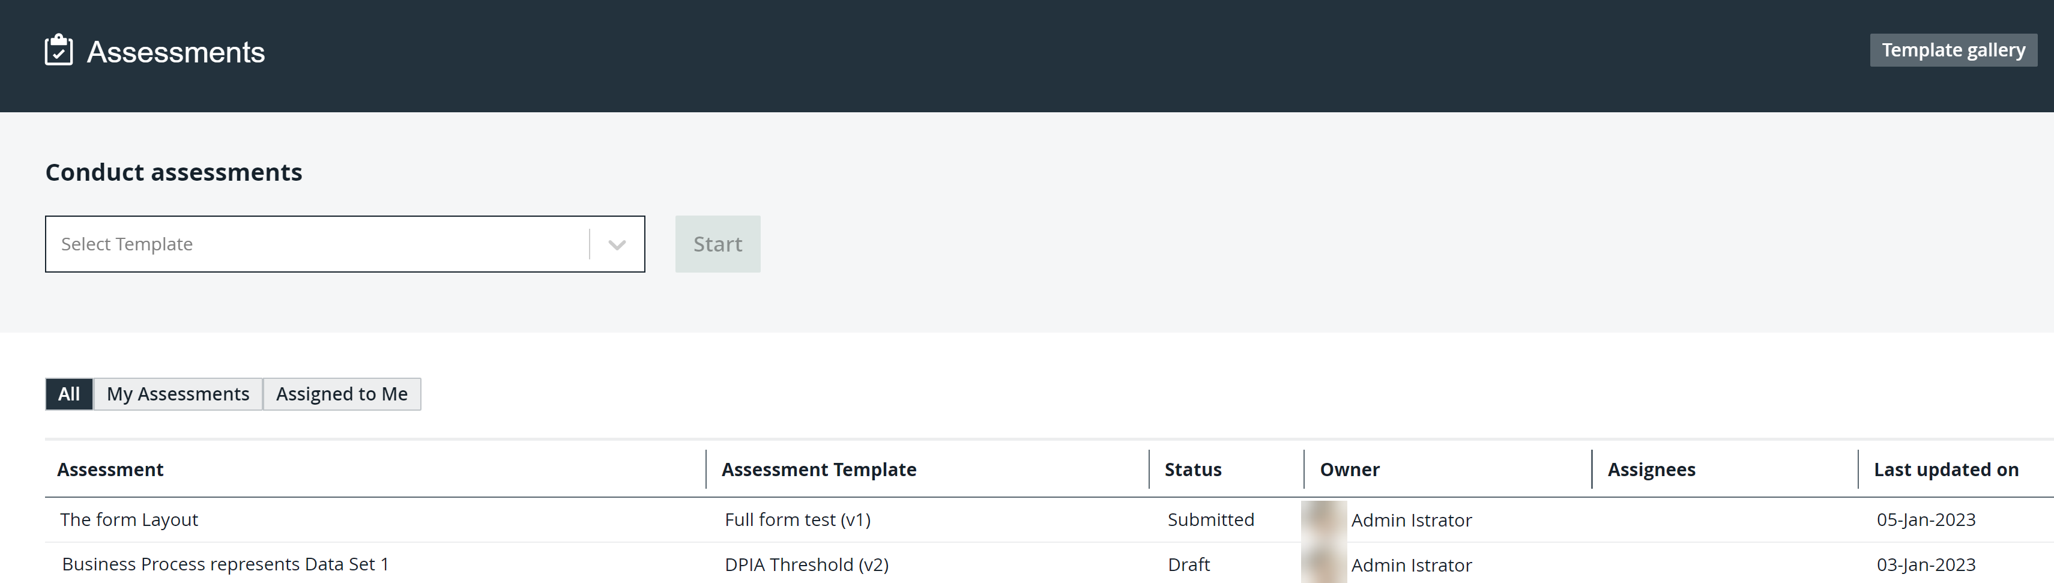The image size is (2054, 583).
Task: Sort by the Last updated on column
Action: (1945, 470)
